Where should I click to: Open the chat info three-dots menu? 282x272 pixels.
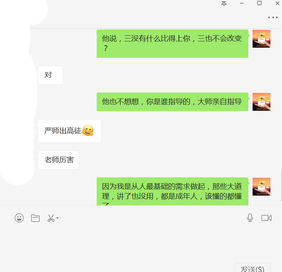pyautogui.click(x=273, y=18)
